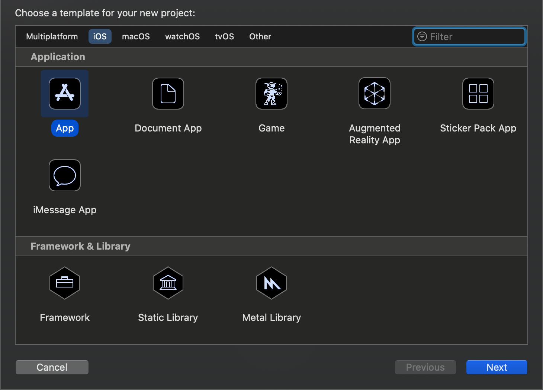Viewport: 543px width, 390px height.
Task: Select the App template icon
Action: 65,94
